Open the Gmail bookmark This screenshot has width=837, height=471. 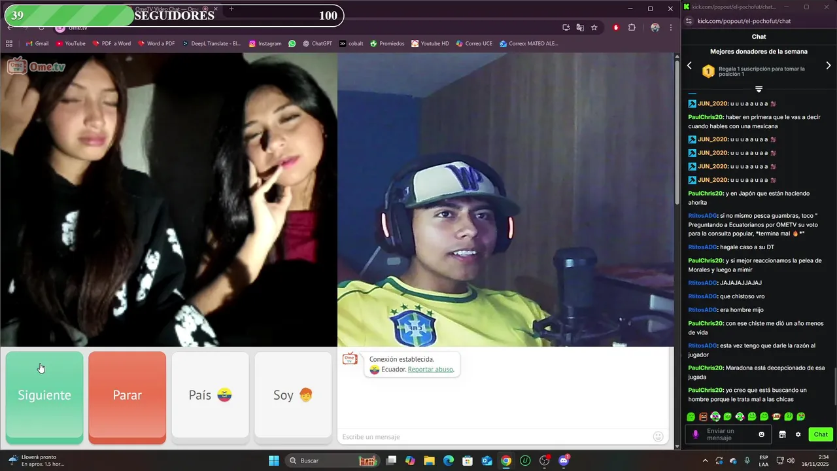[x=37, y=44]
